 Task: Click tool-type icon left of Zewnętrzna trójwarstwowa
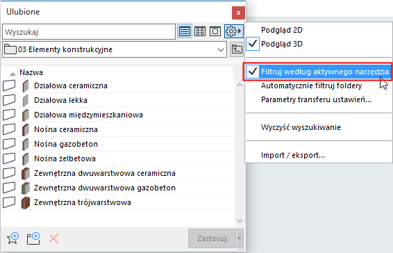9,202
